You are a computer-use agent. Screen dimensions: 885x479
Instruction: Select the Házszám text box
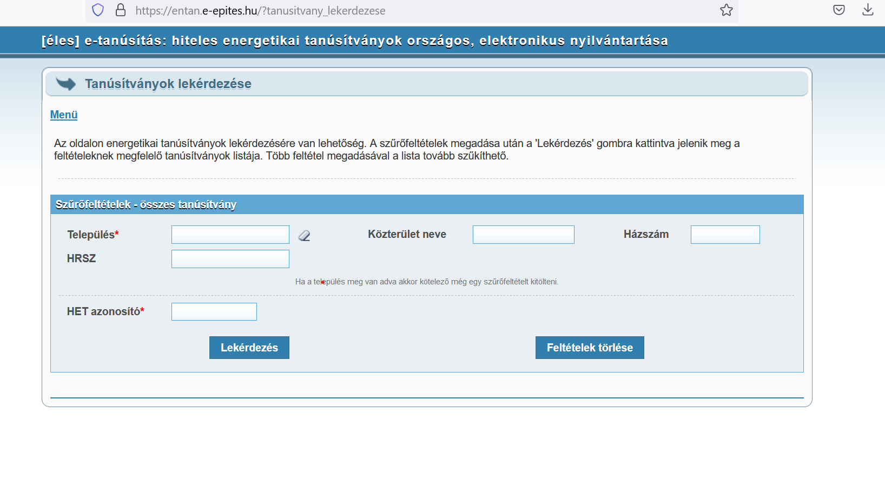(725, 235)
